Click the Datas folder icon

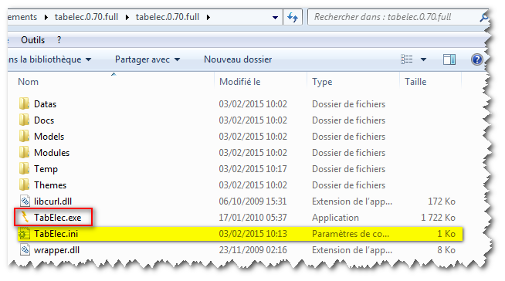24,104
